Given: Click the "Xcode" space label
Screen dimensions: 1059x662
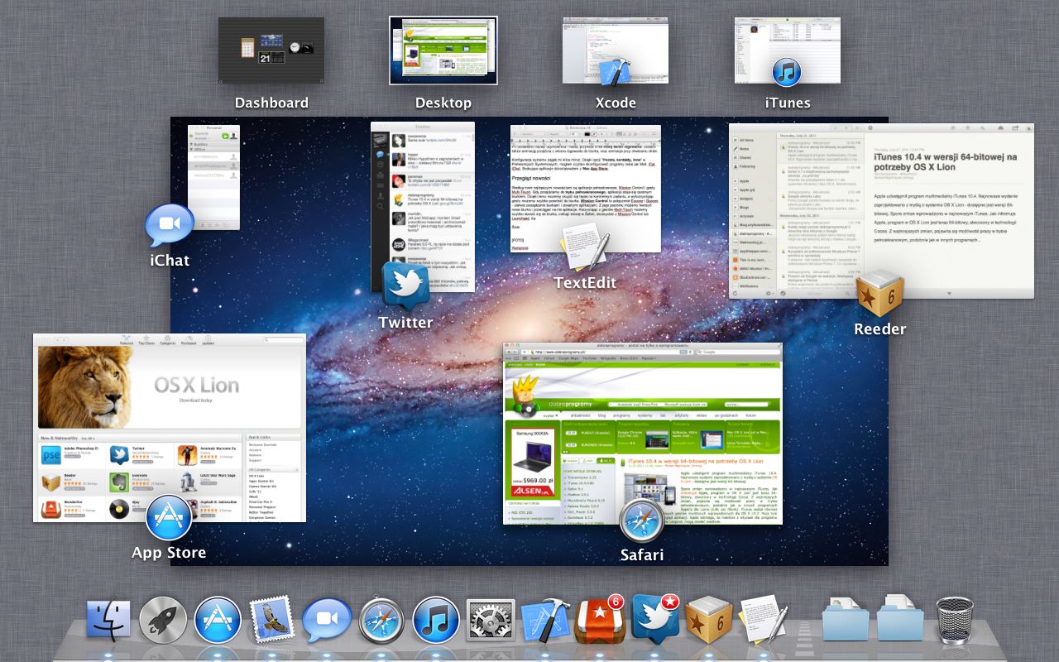Looking at the screenshot, I should (x=616, y=103).
